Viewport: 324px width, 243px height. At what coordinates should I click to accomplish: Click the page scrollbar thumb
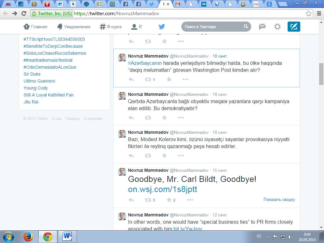coord(321,74)
